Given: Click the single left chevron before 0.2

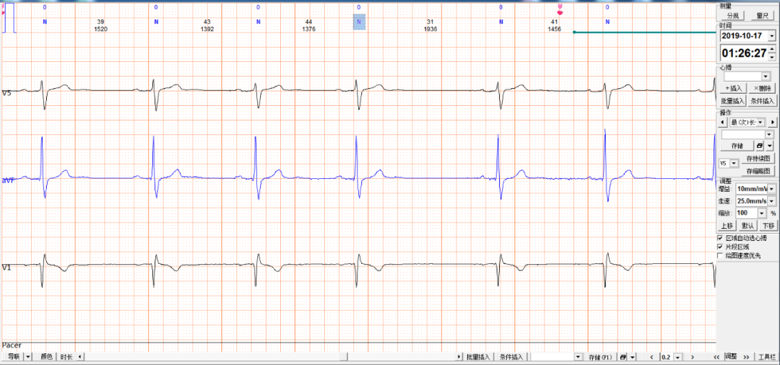Looking at the screenshot, I should tap(651, 356).
